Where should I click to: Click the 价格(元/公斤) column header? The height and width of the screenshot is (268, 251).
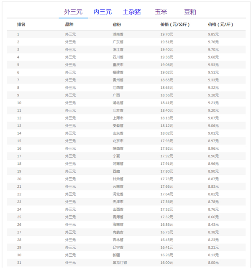click(175, 24)
